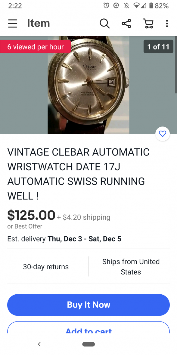Tap the vintage Clebar listing title

[79, 174]
